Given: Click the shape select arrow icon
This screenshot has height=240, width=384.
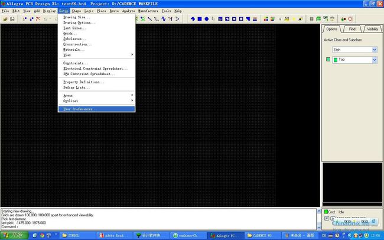Looking at the screenshot, I should 213,19.
